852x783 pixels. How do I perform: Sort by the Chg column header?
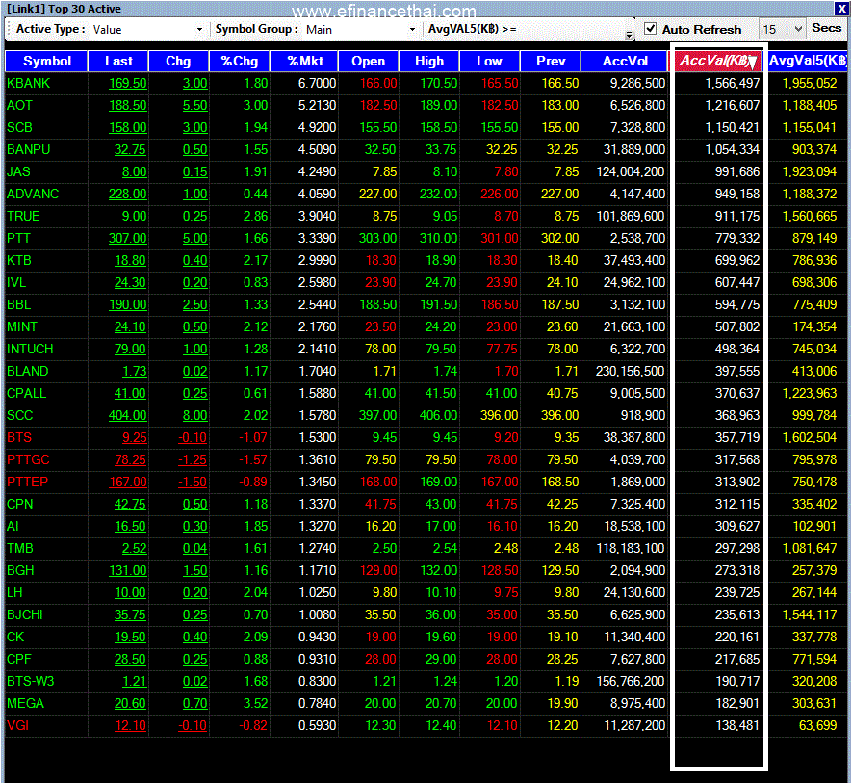point(178,61)
